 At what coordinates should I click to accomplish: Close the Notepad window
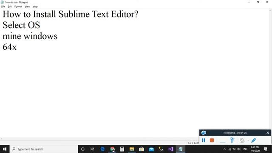coord(267,2)
